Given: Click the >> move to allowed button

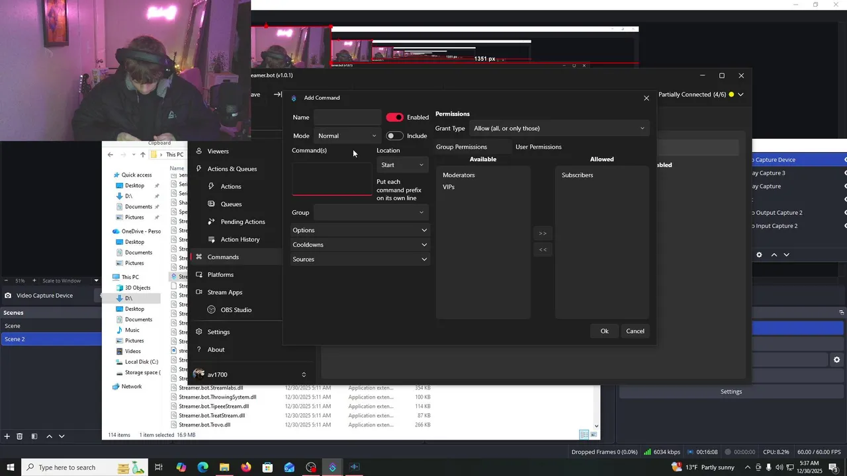Looking at the screenshot, I should [543, 233].
